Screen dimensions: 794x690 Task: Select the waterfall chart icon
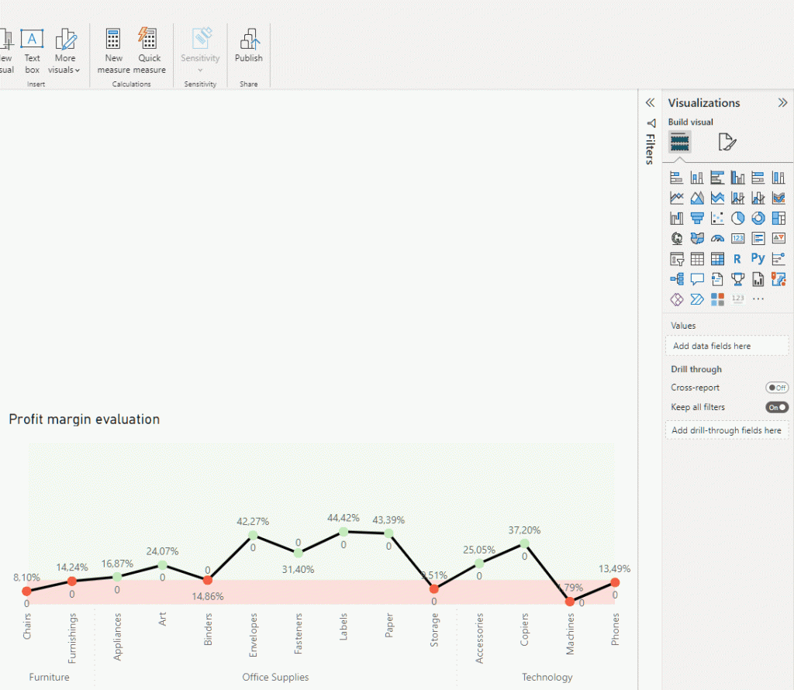pos(675,218)
